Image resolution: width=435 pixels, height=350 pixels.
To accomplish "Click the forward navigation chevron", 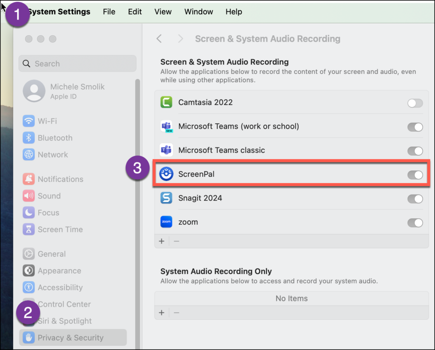I will coord(180,38).
